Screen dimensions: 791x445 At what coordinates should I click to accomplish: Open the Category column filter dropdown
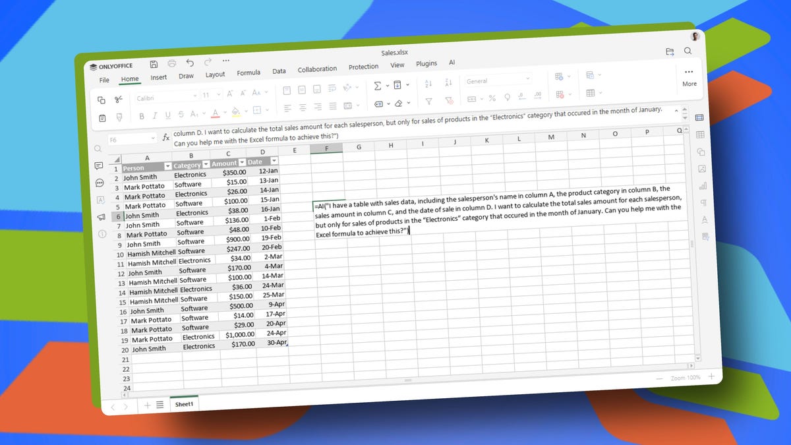point(206,164)
